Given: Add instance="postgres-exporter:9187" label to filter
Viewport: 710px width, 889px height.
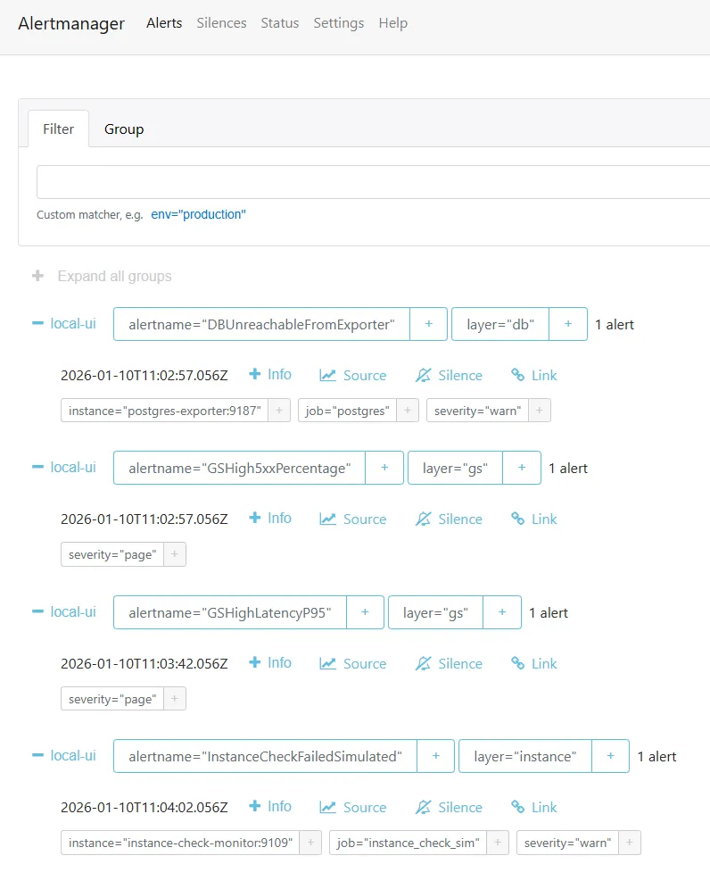Looking at the screenshot, I should (x=279, y=411).
